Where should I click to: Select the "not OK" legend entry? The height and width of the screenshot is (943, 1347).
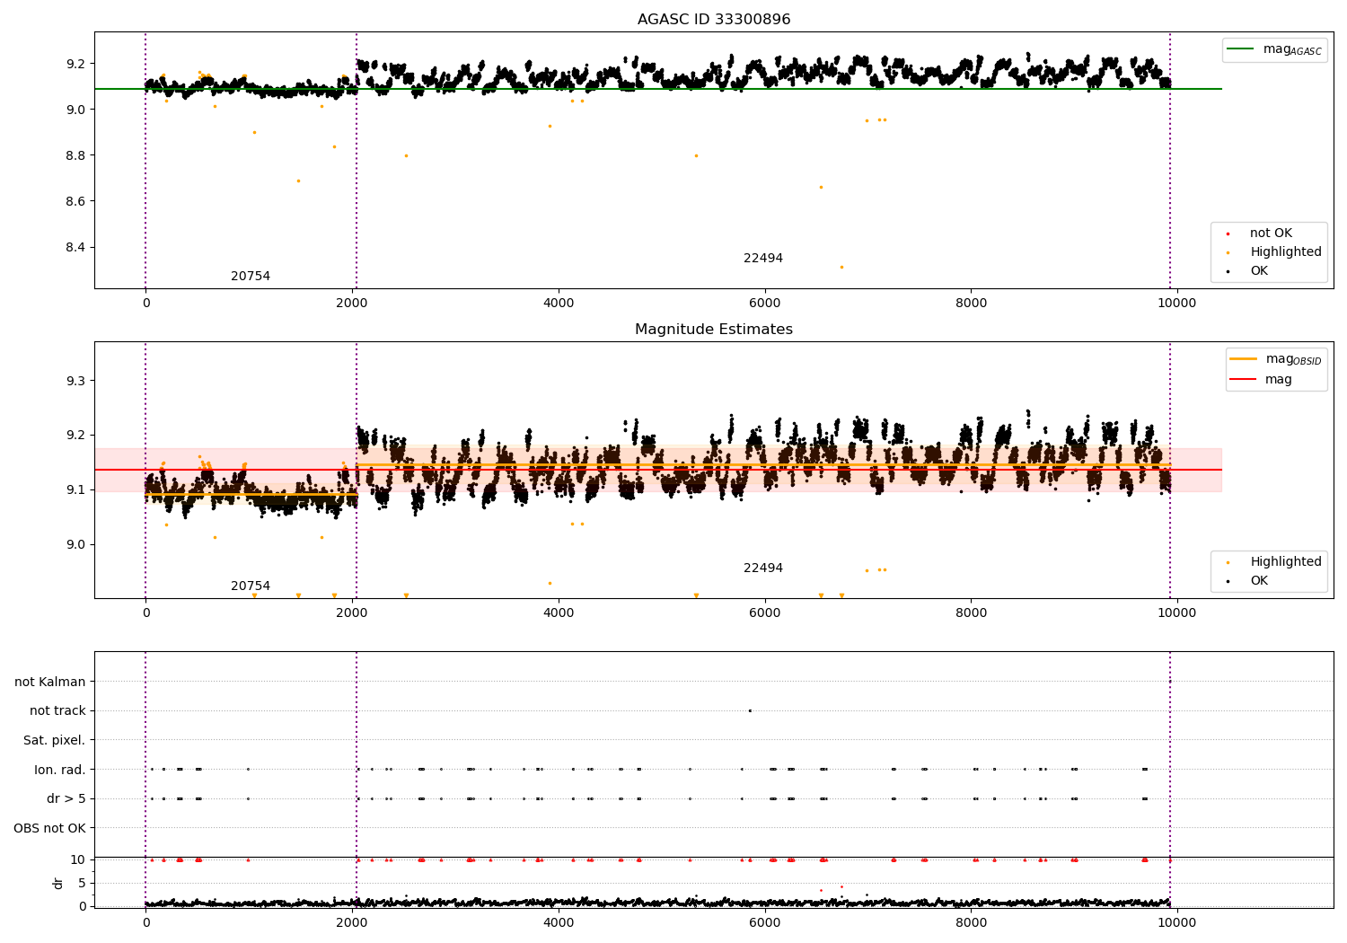click(1271, 234)
